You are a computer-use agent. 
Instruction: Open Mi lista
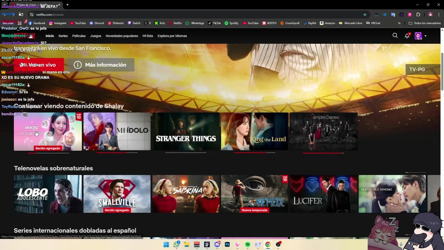click(148, 36)
